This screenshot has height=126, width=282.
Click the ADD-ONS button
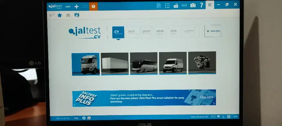pos(213,31)
